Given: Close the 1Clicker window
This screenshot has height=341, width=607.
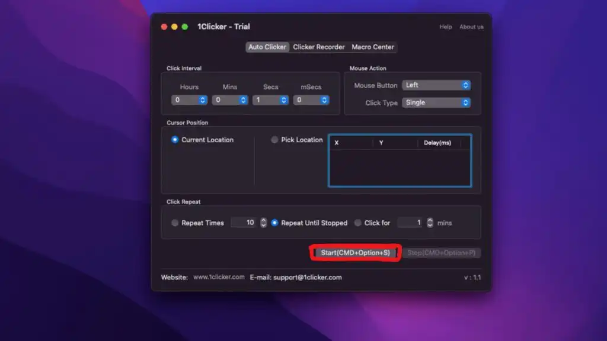Looking at the screenshot, I should click(x=164, y=27).
